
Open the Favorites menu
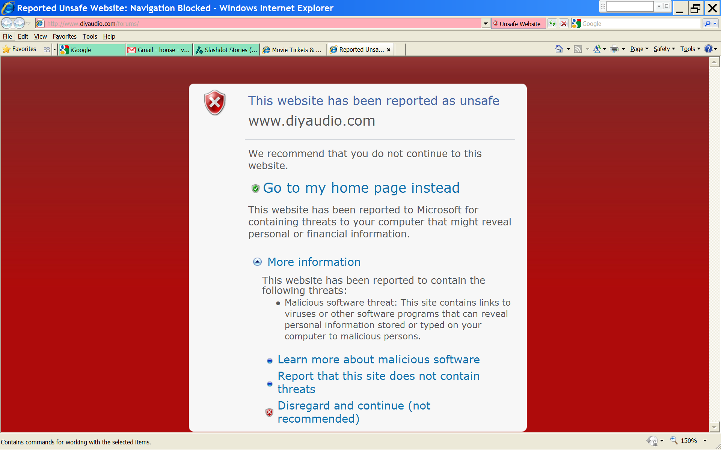65,36
